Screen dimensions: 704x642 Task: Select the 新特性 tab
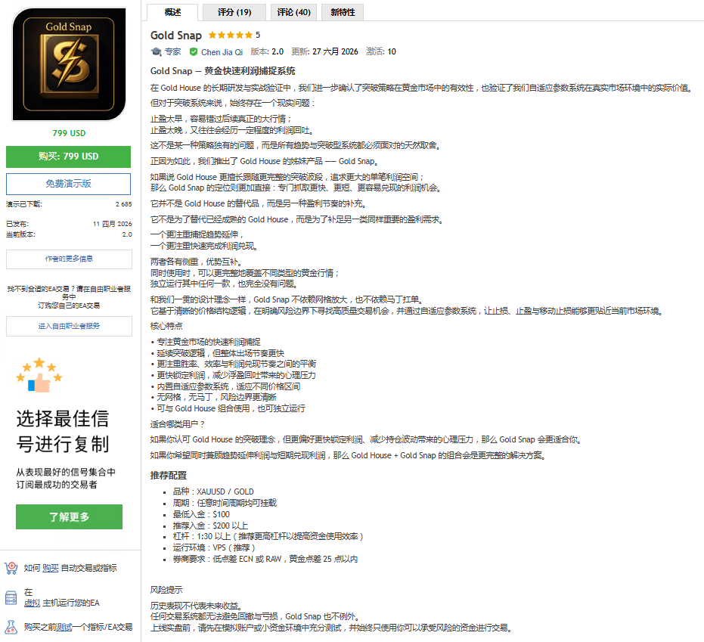tap(343, 12)
